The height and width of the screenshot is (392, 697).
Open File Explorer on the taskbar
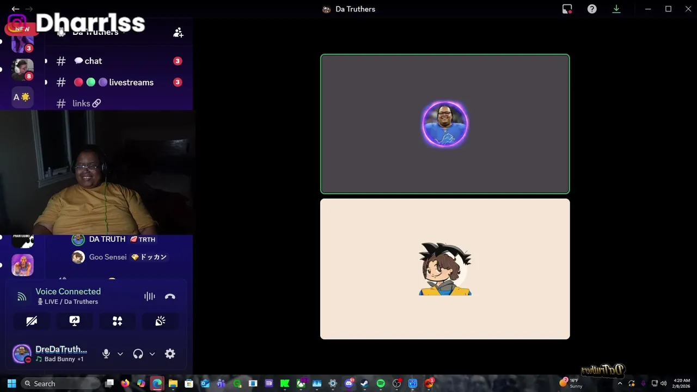pos(173,383)
